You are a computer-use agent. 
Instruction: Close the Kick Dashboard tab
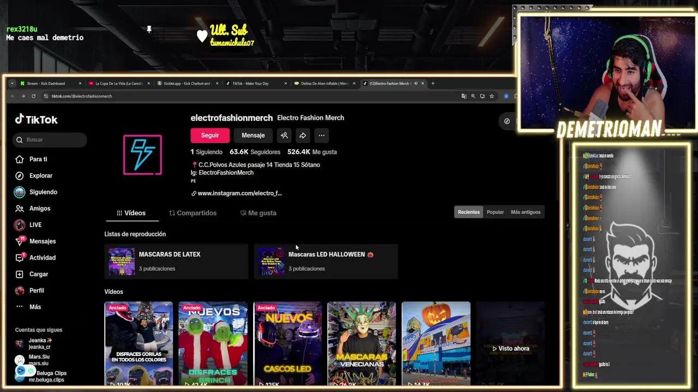(x=80, y=83)
